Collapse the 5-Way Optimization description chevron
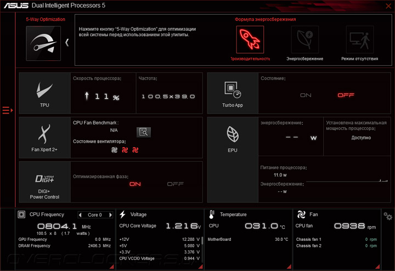 [x=67, y=43]
